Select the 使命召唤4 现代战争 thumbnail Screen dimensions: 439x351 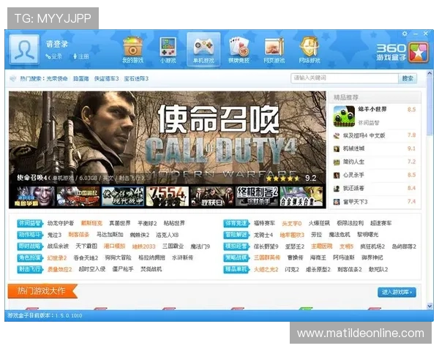click(x=123, y=197)
